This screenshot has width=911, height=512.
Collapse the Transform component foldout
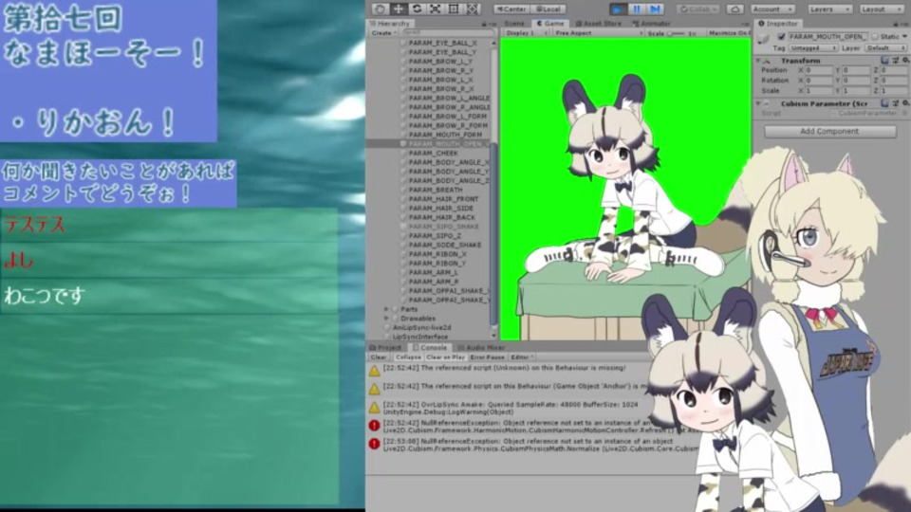pyautogui.click(x=757, y=61)
